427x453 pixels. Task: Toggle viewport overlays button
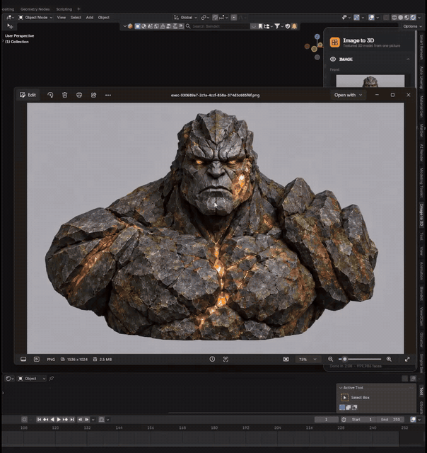pos(371,17)
